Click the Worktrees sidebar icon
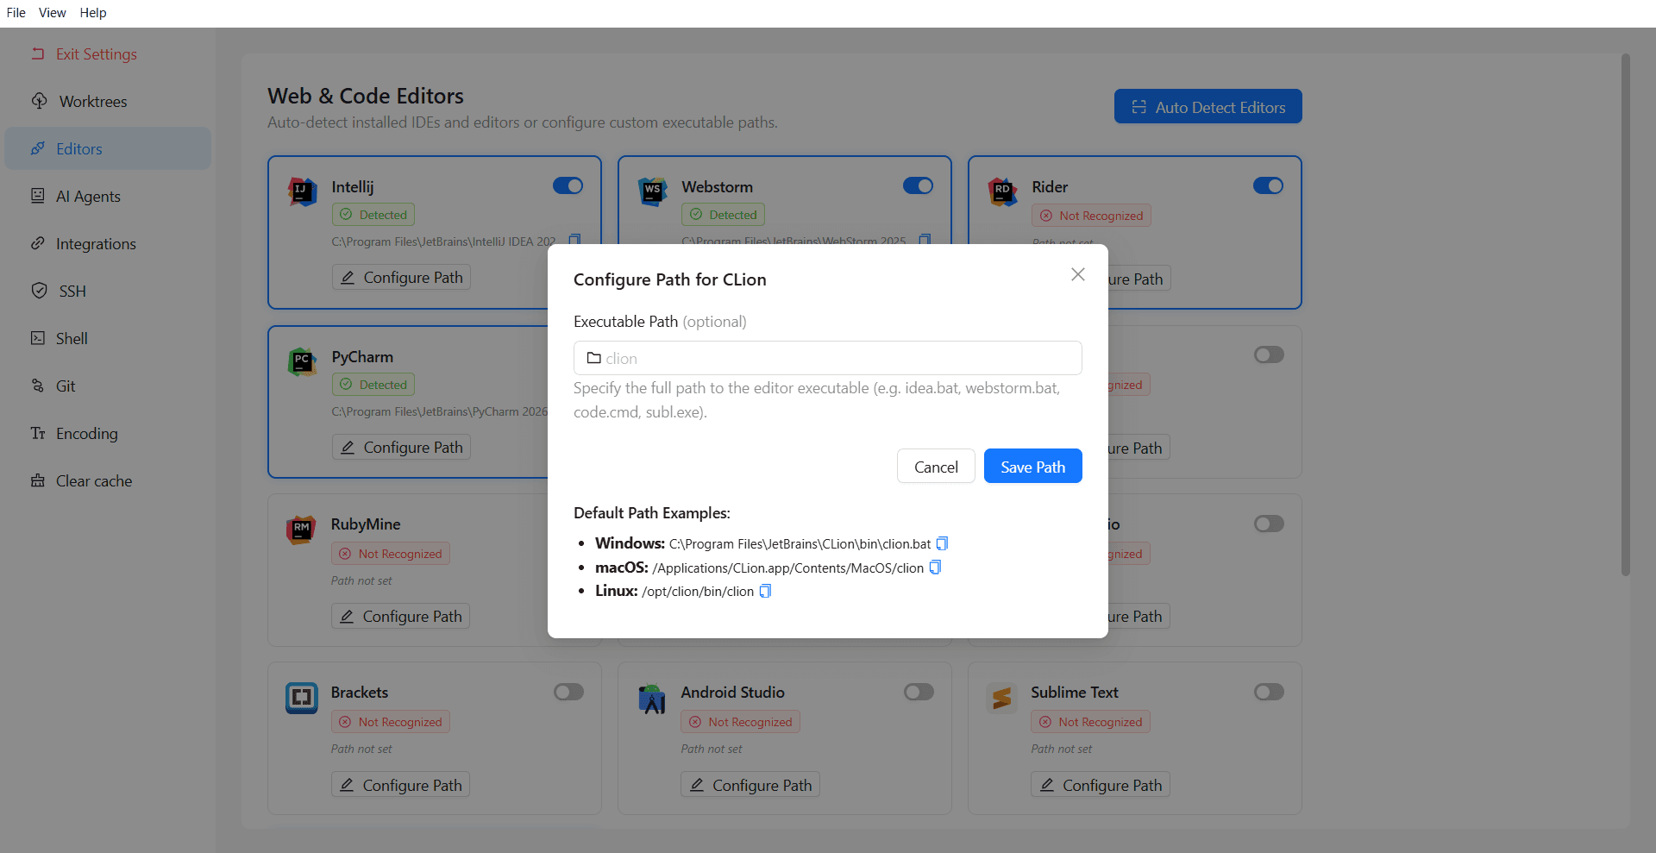This screenshot has height=853, width=1656. tap(39, 101)
